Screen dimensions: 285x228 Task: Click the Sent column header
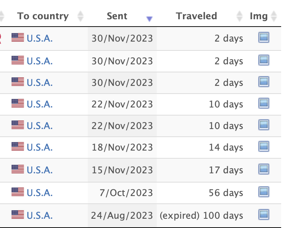(x=117, y=16)
